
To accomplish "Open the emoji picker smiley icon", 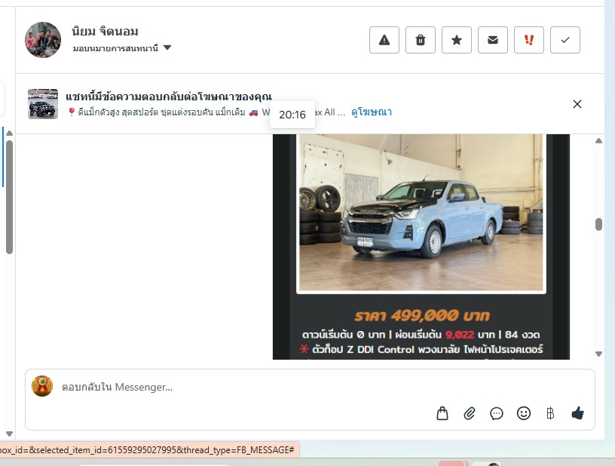I will [524, 413].
